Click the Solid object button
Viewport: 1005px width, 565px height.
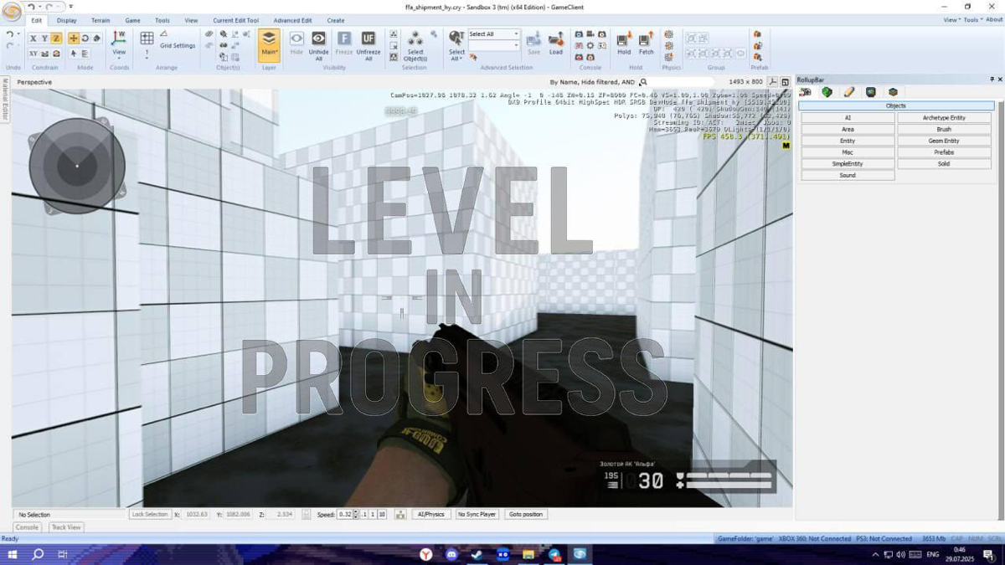point(944,164)
